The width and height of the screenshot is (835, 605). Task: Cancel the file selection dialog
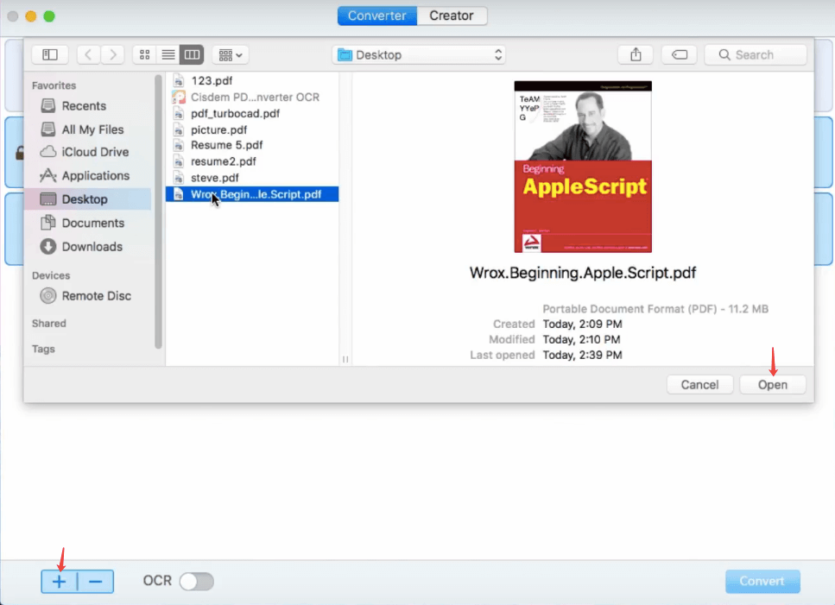pyautogui.click(x=699, y=385)
